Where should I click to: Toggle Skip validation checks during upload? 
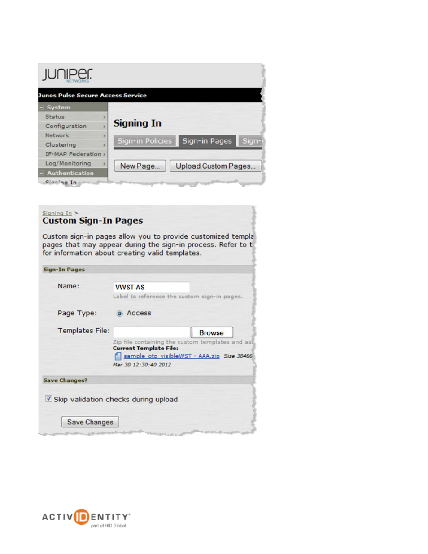[x=48, y=399]
